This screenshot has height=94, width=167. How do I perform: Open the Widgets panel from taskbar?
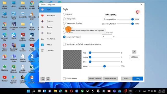[x=44, y=91]
